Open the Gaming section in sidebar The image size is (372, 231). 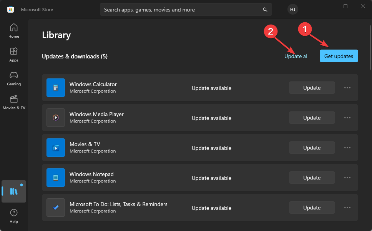click(x=14, y=79)
